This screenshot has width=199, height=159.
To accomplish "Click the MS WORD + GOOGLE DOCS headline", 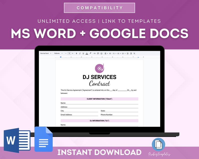I will pyautogui.click(x=100, y=33).
